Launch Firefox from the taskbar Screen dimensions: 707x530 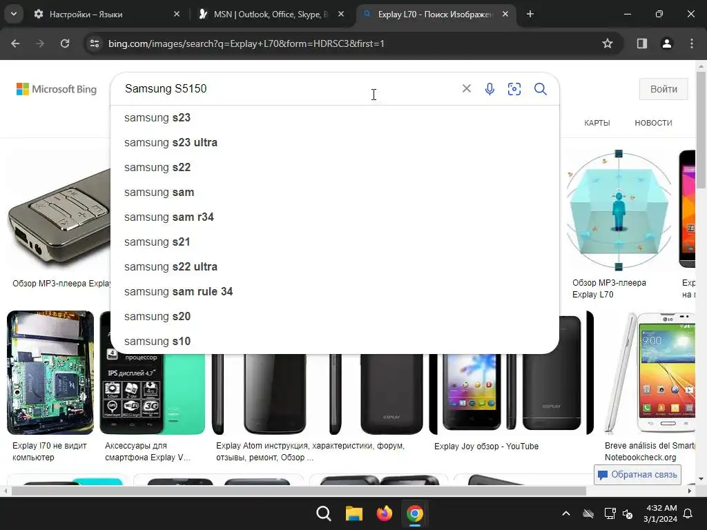click(x=384, y=513)
